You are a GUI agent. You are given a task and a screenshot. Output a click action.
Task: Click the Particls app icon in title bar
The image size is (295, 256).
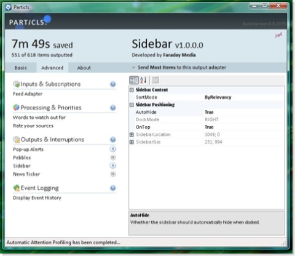coord(9,7)
